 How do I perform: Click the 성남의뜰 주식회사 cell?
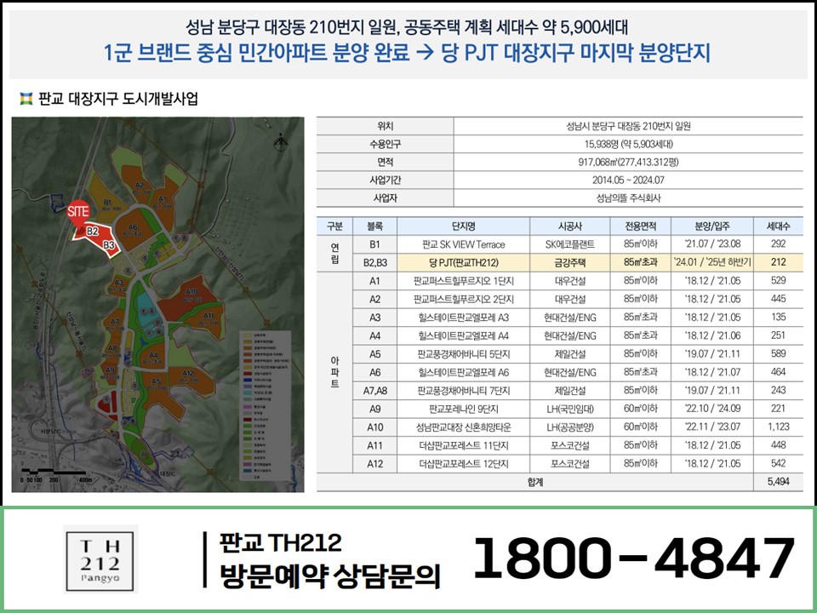click(628, 198)
